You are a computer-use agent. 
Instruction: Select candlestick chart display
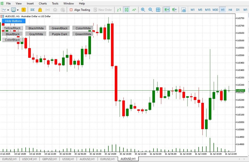coord(126,10)
